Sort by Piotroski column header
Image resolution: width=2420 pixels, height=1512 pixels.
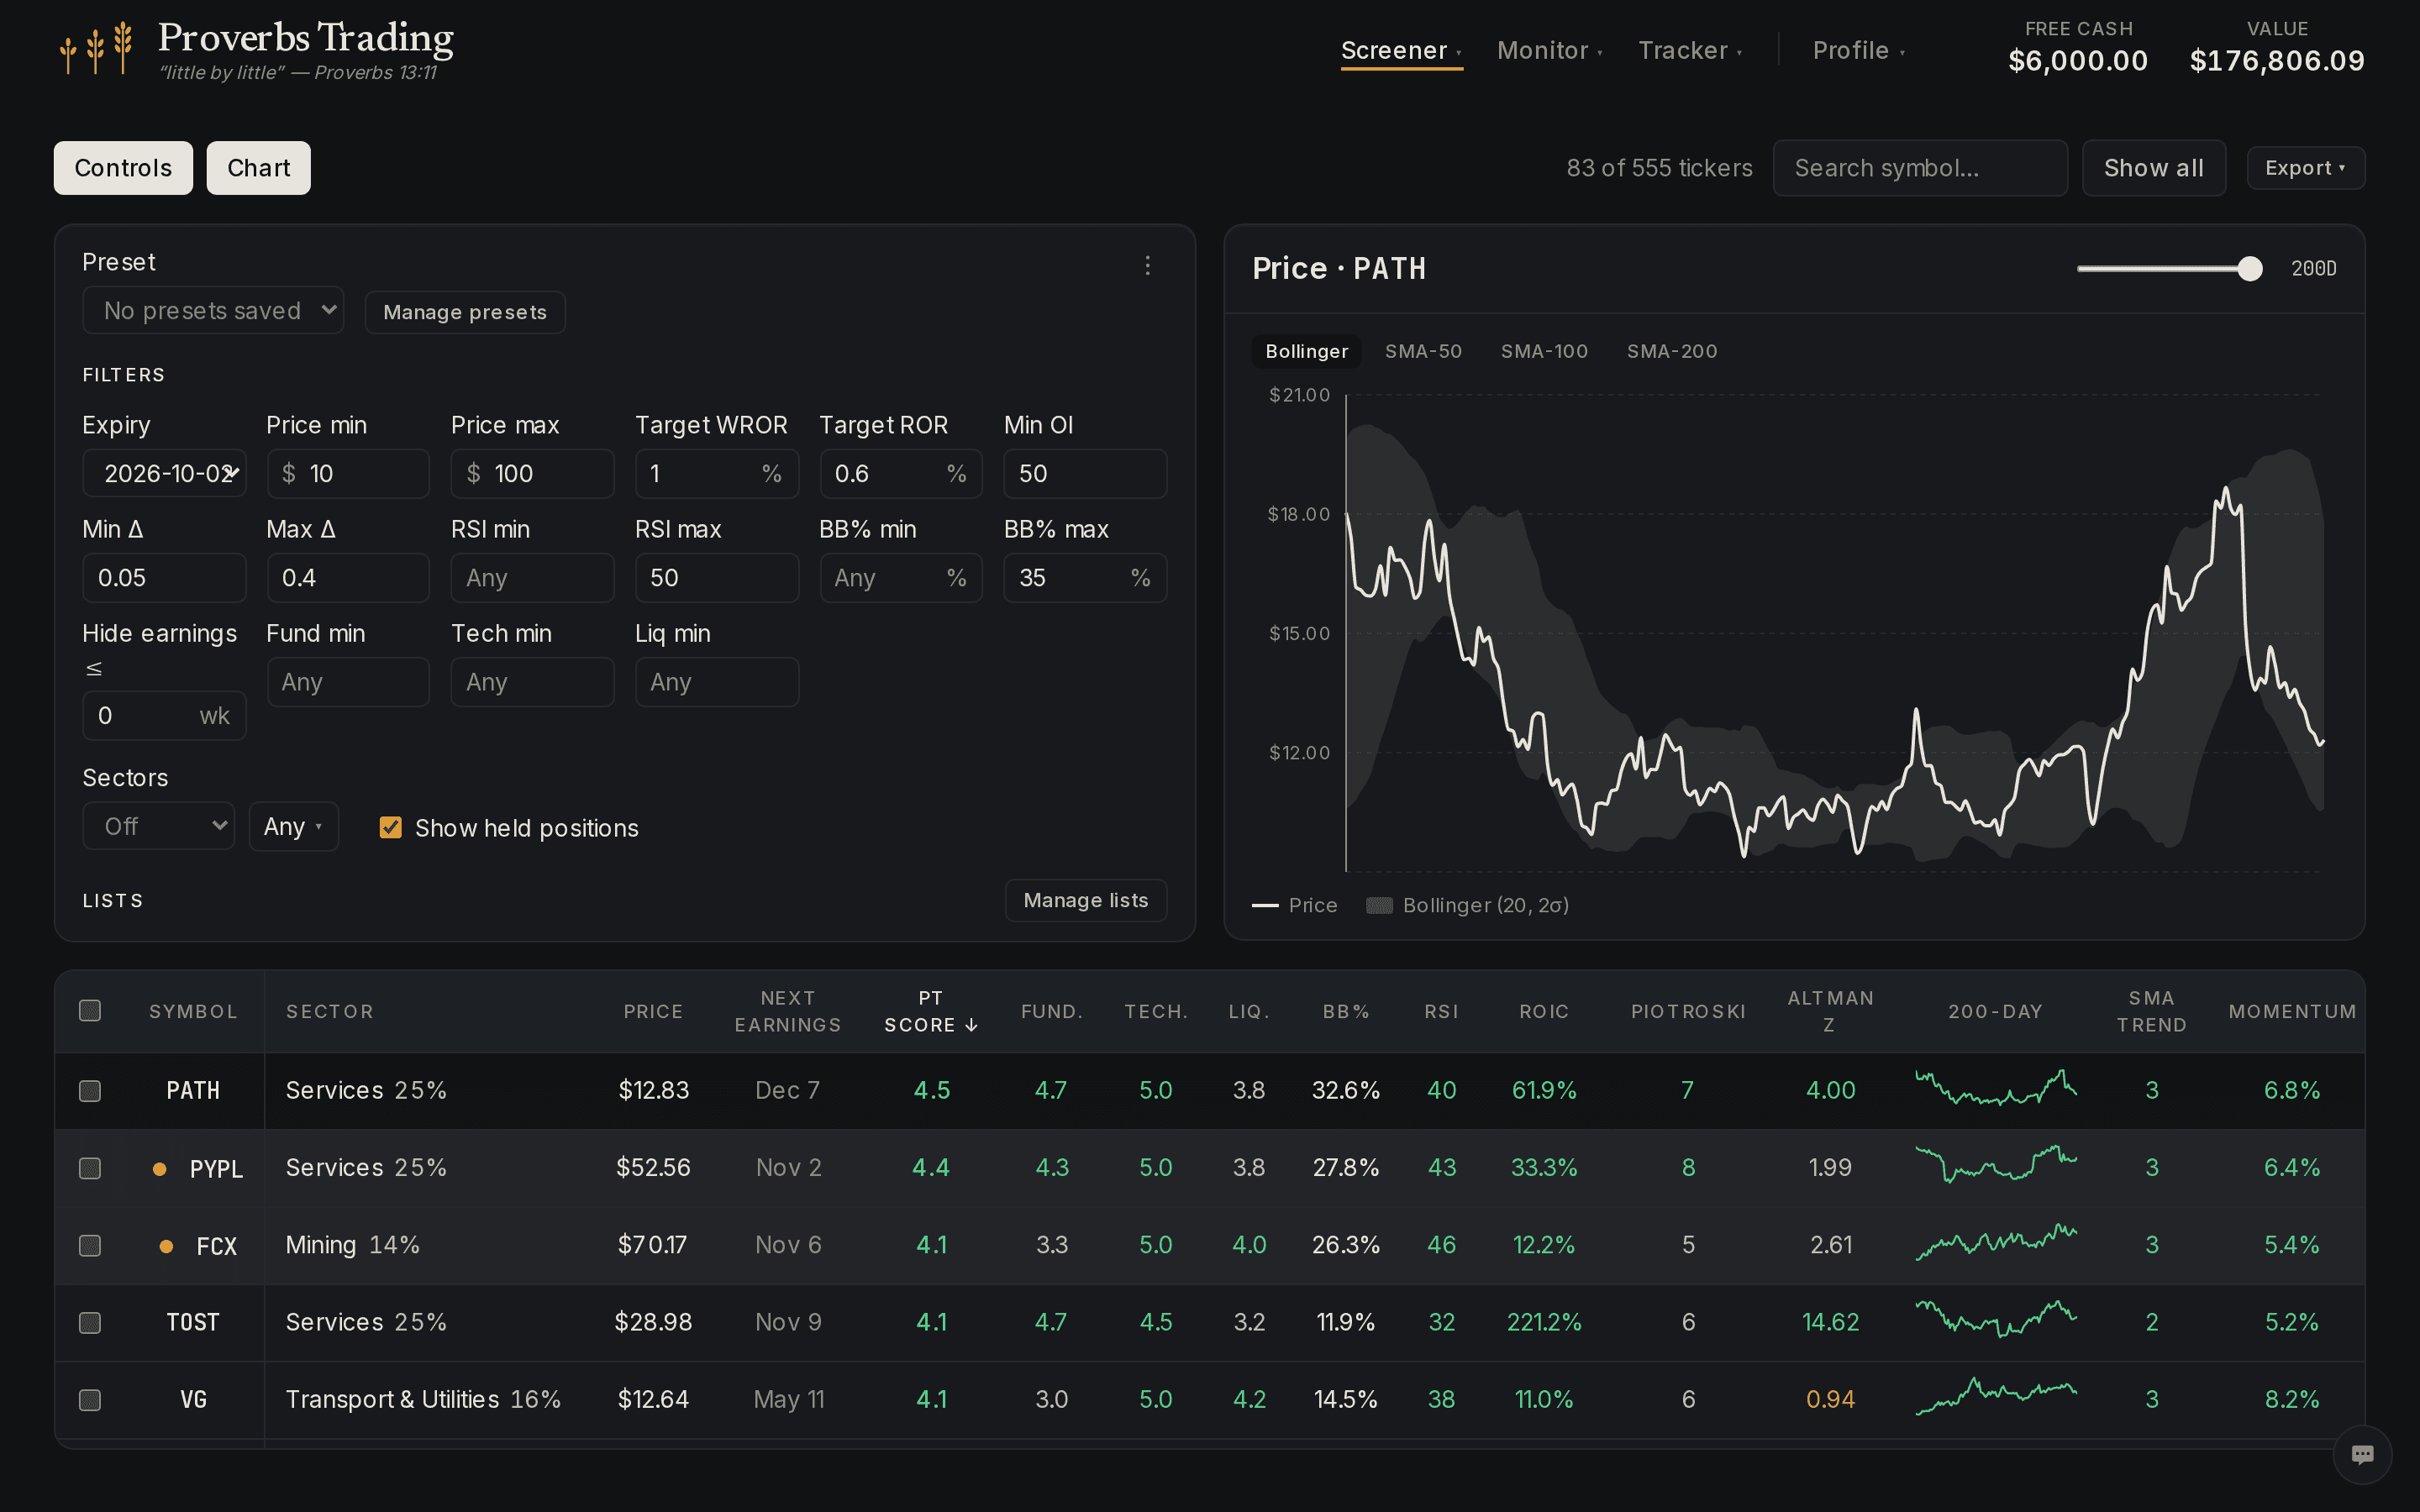pyautogui.click(x=1688, y=1011)
